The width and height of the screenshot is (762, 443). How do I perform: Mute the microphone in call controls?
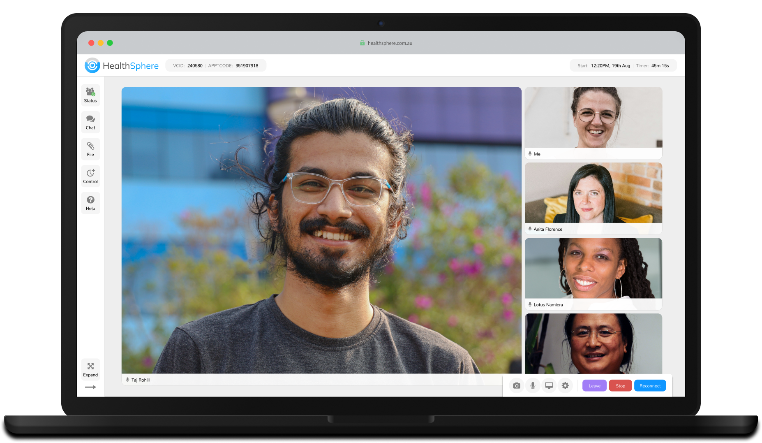point(533,386)
